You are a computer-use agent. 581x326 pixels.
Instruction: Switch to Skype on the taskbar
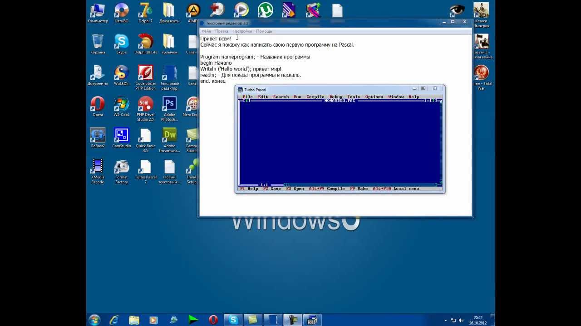click(233, 320)
